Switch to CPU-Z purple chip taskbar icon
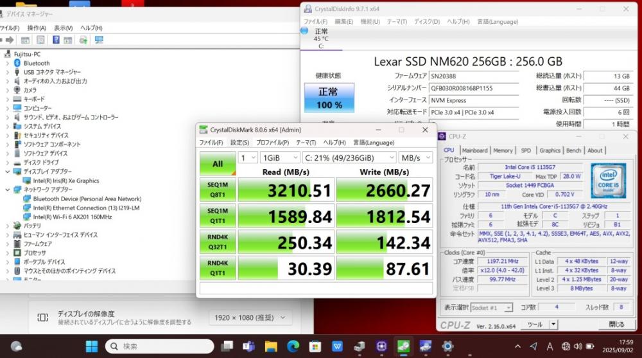 click(x=381, y=346)
